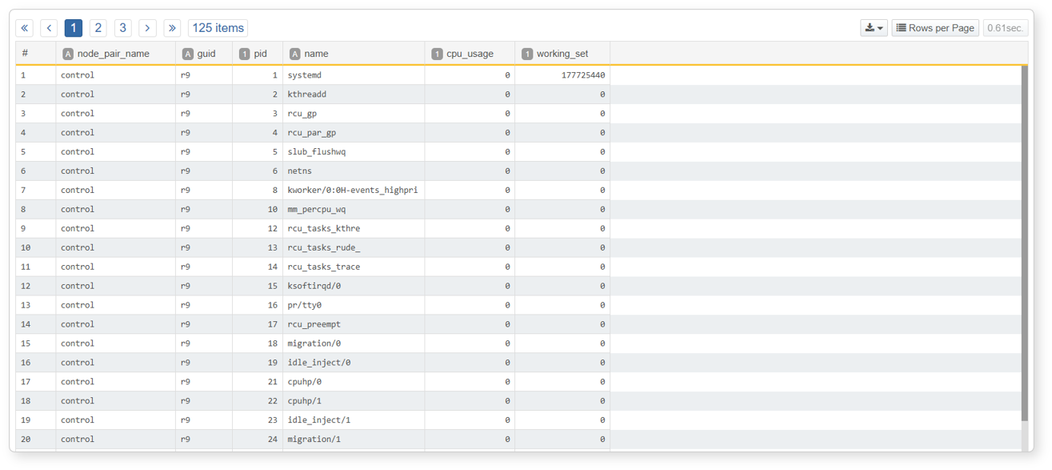The image size is (1052, 470).
Task: Select the rcu_tasks_rude_ name cell
Action: (x=354, y=248)
